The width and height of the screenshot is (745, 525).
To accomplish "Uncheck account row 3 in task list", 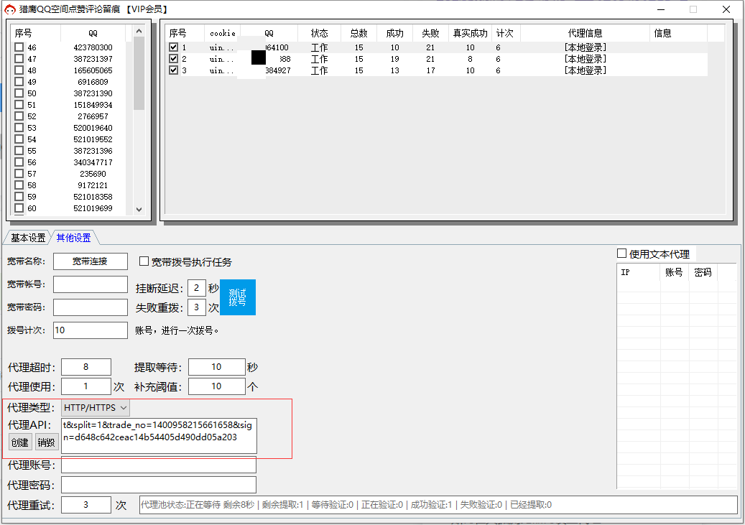I will 173,70.
